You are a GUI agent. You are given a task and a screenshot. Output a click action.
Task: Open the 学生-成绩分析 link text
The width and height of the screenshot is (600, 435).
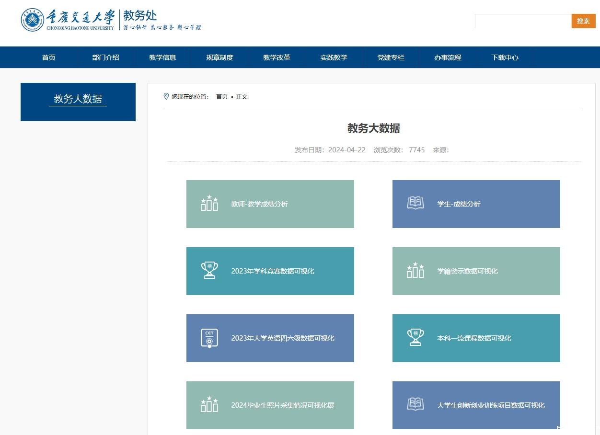459,204
